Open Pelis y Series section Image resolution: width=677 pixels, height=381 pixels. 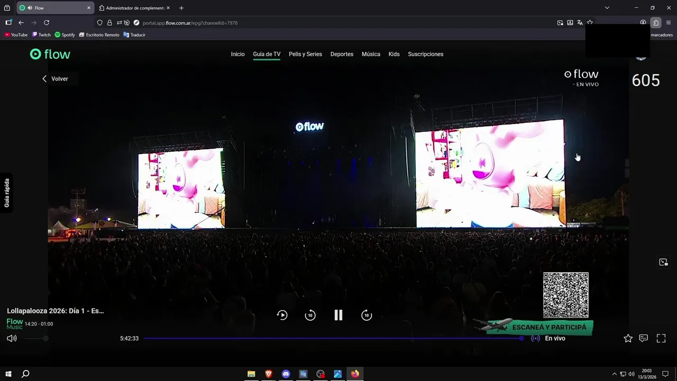pyautogui.click(x=305, y=54)
